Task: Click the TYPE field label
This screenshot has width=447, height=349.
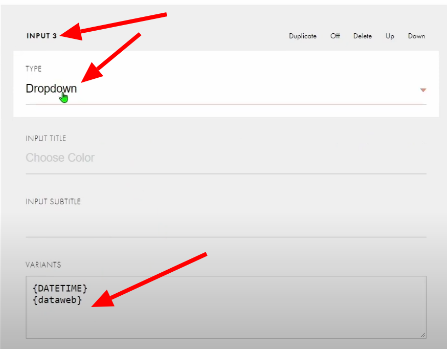Action: pyautogui.click(x=34, y=69)
